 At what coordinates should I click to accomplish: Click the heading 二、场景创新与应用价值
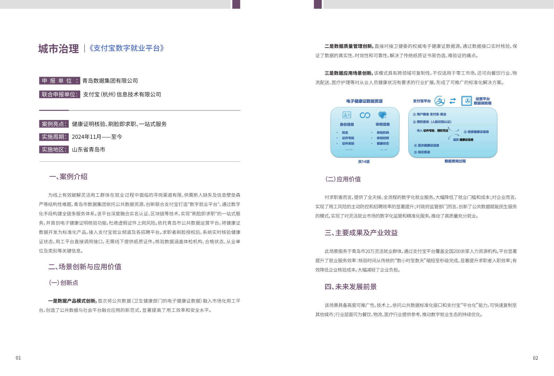[85, 267]
